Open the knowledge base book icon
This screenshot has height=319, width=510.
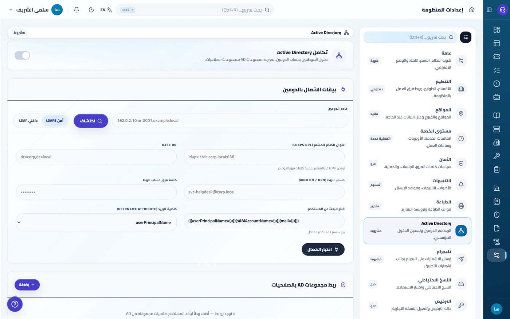click(x=497, y=116)
